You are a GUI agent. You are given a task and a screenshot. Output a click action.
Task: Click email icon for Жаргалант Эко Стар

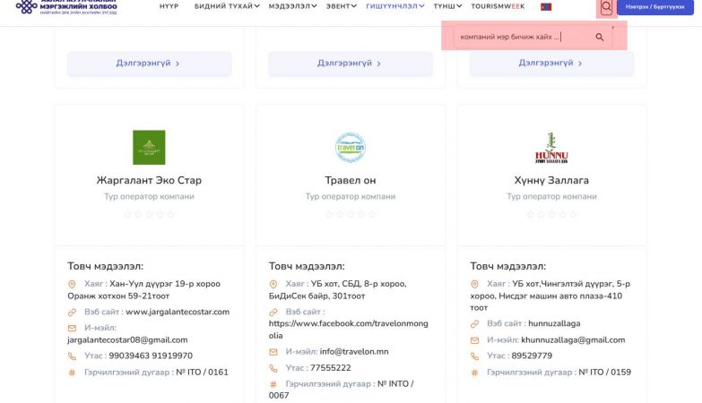pyautogui.click(x=72, y=328)
